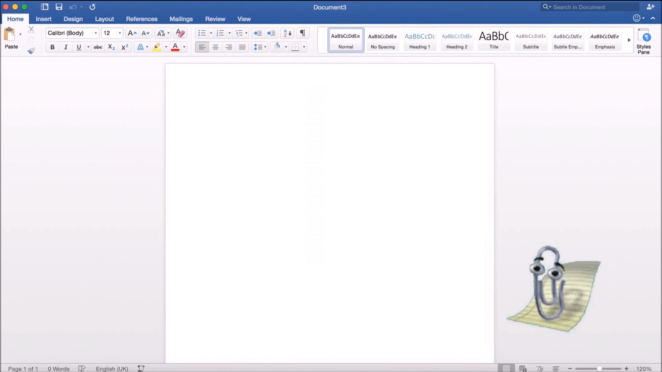
Task: Click the Undo icon
Action: [72, 7]
